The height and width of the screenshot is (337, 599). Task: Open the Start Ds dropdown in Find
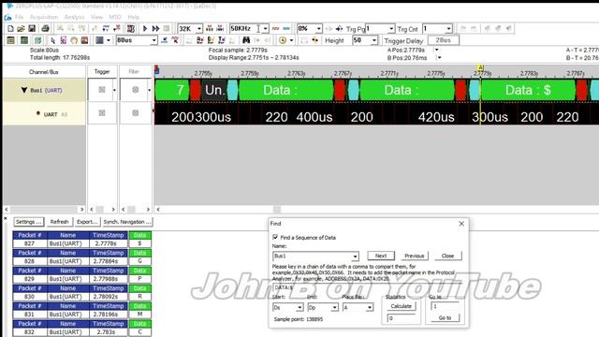(x=299, y=307)
